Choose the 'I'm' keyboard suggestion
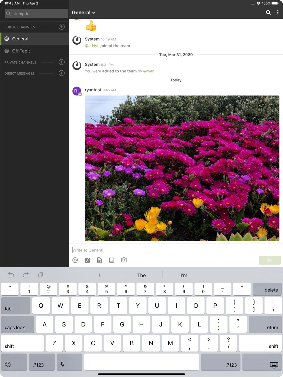 (184, 275)
